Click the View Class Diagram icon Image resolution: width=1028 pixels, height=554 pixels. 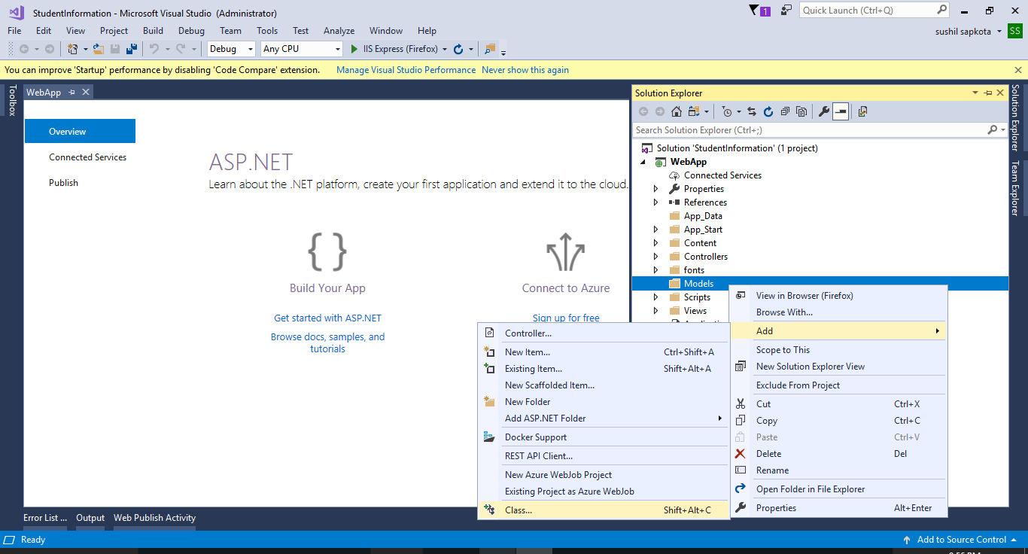click(x=862, y=111)
